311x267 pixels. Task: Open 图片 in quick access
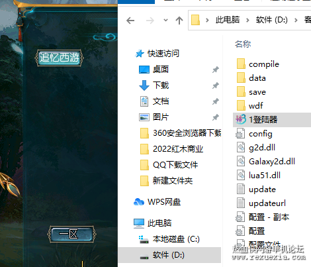(x=161, y=117)
